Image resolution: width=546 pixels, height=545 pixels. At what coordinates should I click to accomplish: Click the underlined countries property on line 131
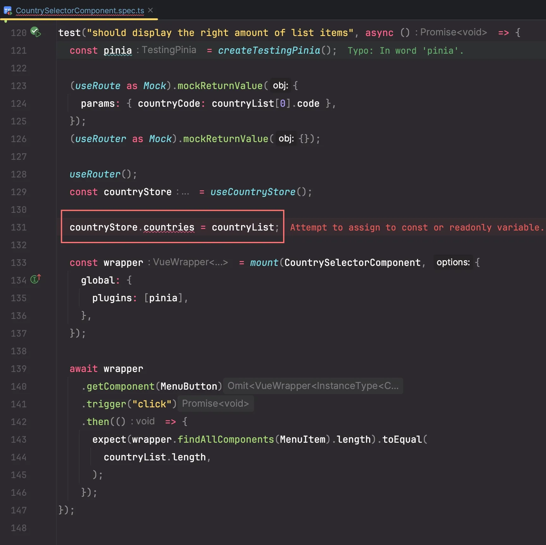coord(169,227)
